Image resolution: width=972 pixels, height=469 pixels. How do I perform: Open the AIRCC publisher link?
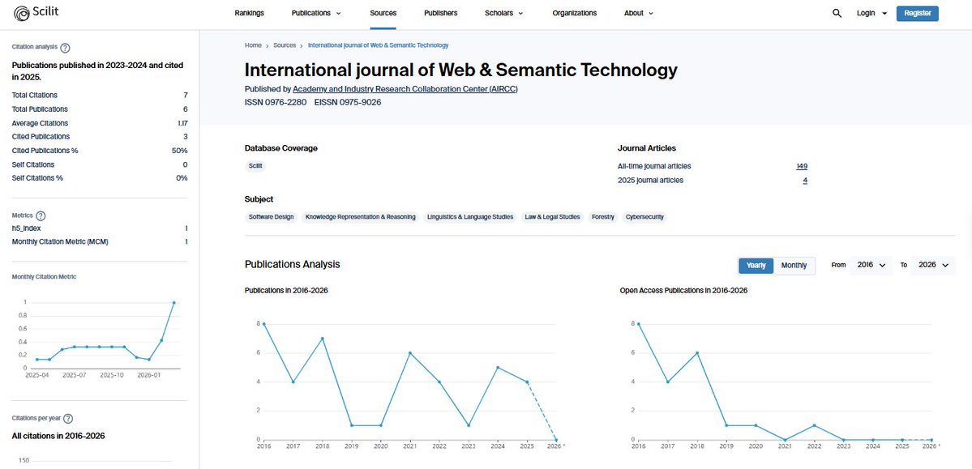pos(405,89)
